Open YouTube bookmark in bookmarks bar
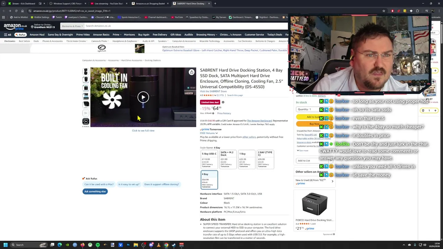This screenshot has width=443, height=249. click(177, 17)
